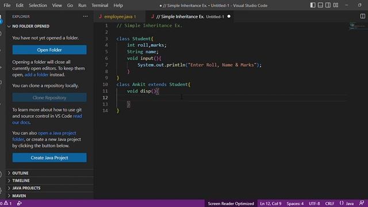Click split editor right icon

pyautogui.click(x=363, y=16)
